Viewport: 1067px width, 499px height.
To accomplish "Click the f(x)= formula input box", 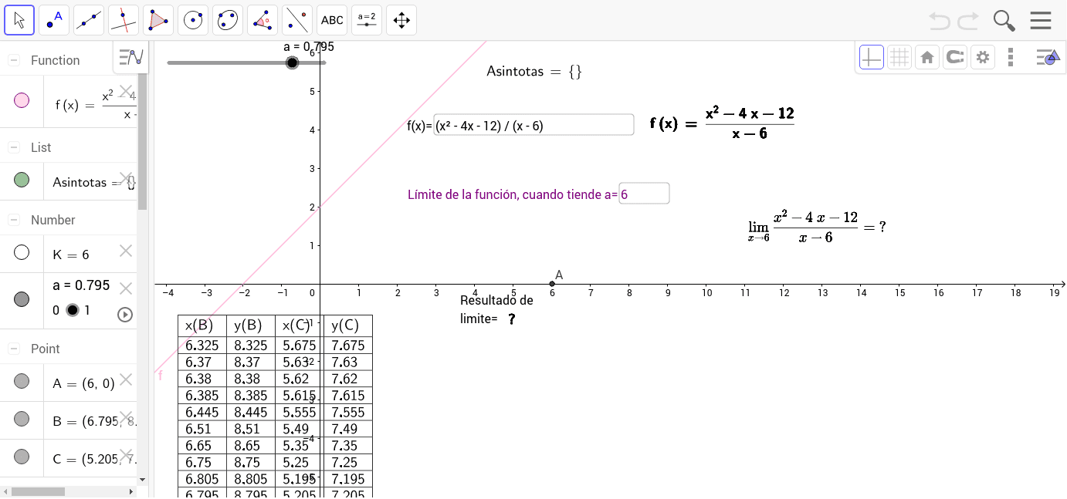I will tap(533, 125).
